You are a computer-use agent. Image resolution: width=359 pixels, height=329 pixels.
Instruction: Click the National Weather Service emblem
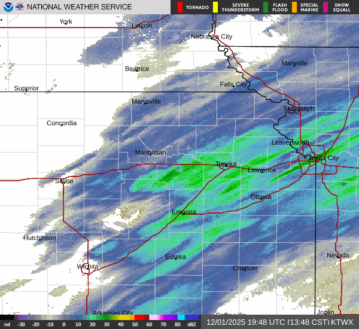[20, 7]
